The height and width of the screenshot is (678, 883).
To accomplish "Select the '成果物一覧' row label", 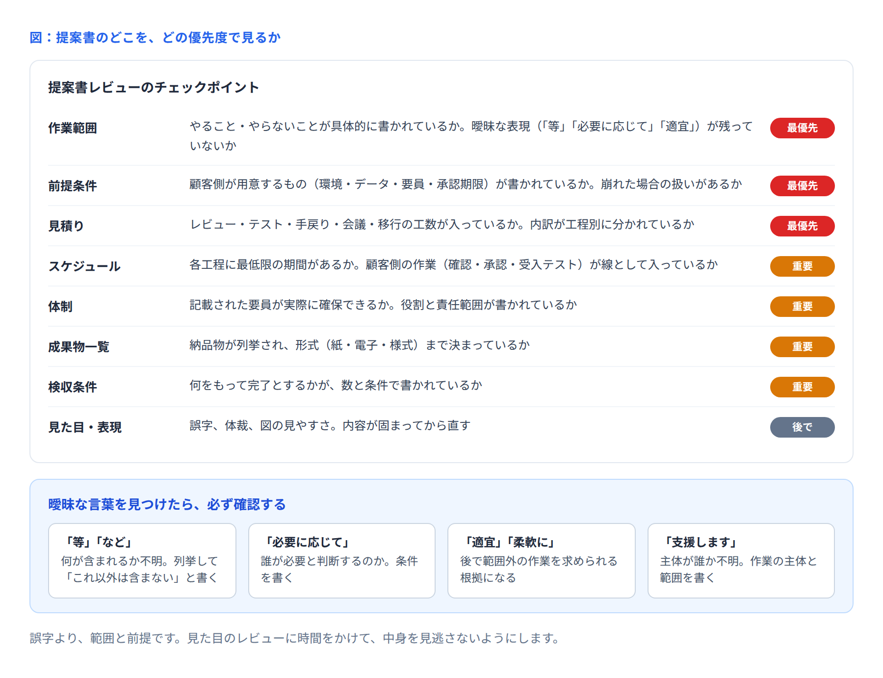I will [x=78, y=347].
